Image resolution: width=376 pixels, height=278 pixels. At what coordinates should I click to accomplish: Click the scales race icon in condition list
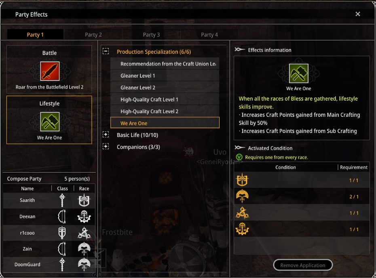[x=242, y=229]
